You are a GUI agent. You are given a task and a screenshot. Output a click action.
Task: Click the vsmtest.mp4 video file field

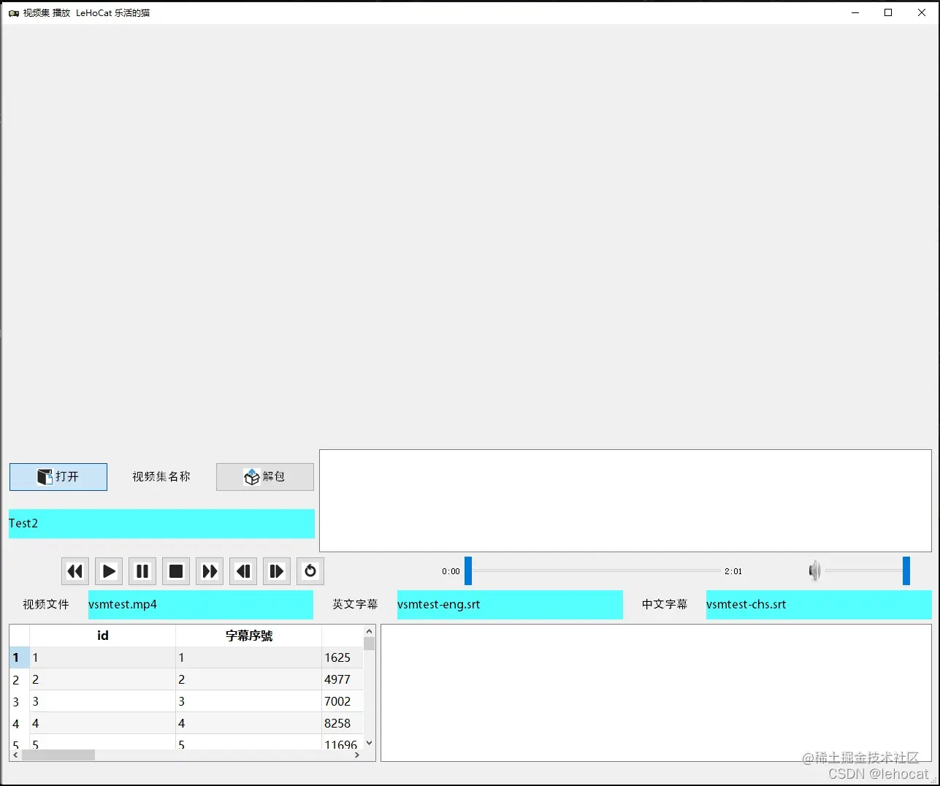pyautogui.click(x=200, y=605)
